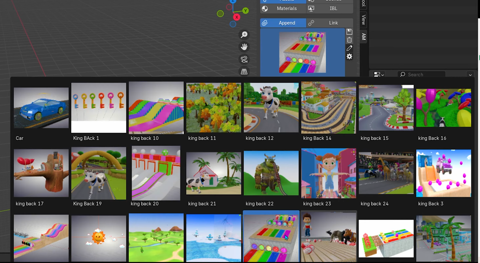This screenshot has height=263, width=480.
Task: Select the IBL category tab
Action: click(330, 9)
